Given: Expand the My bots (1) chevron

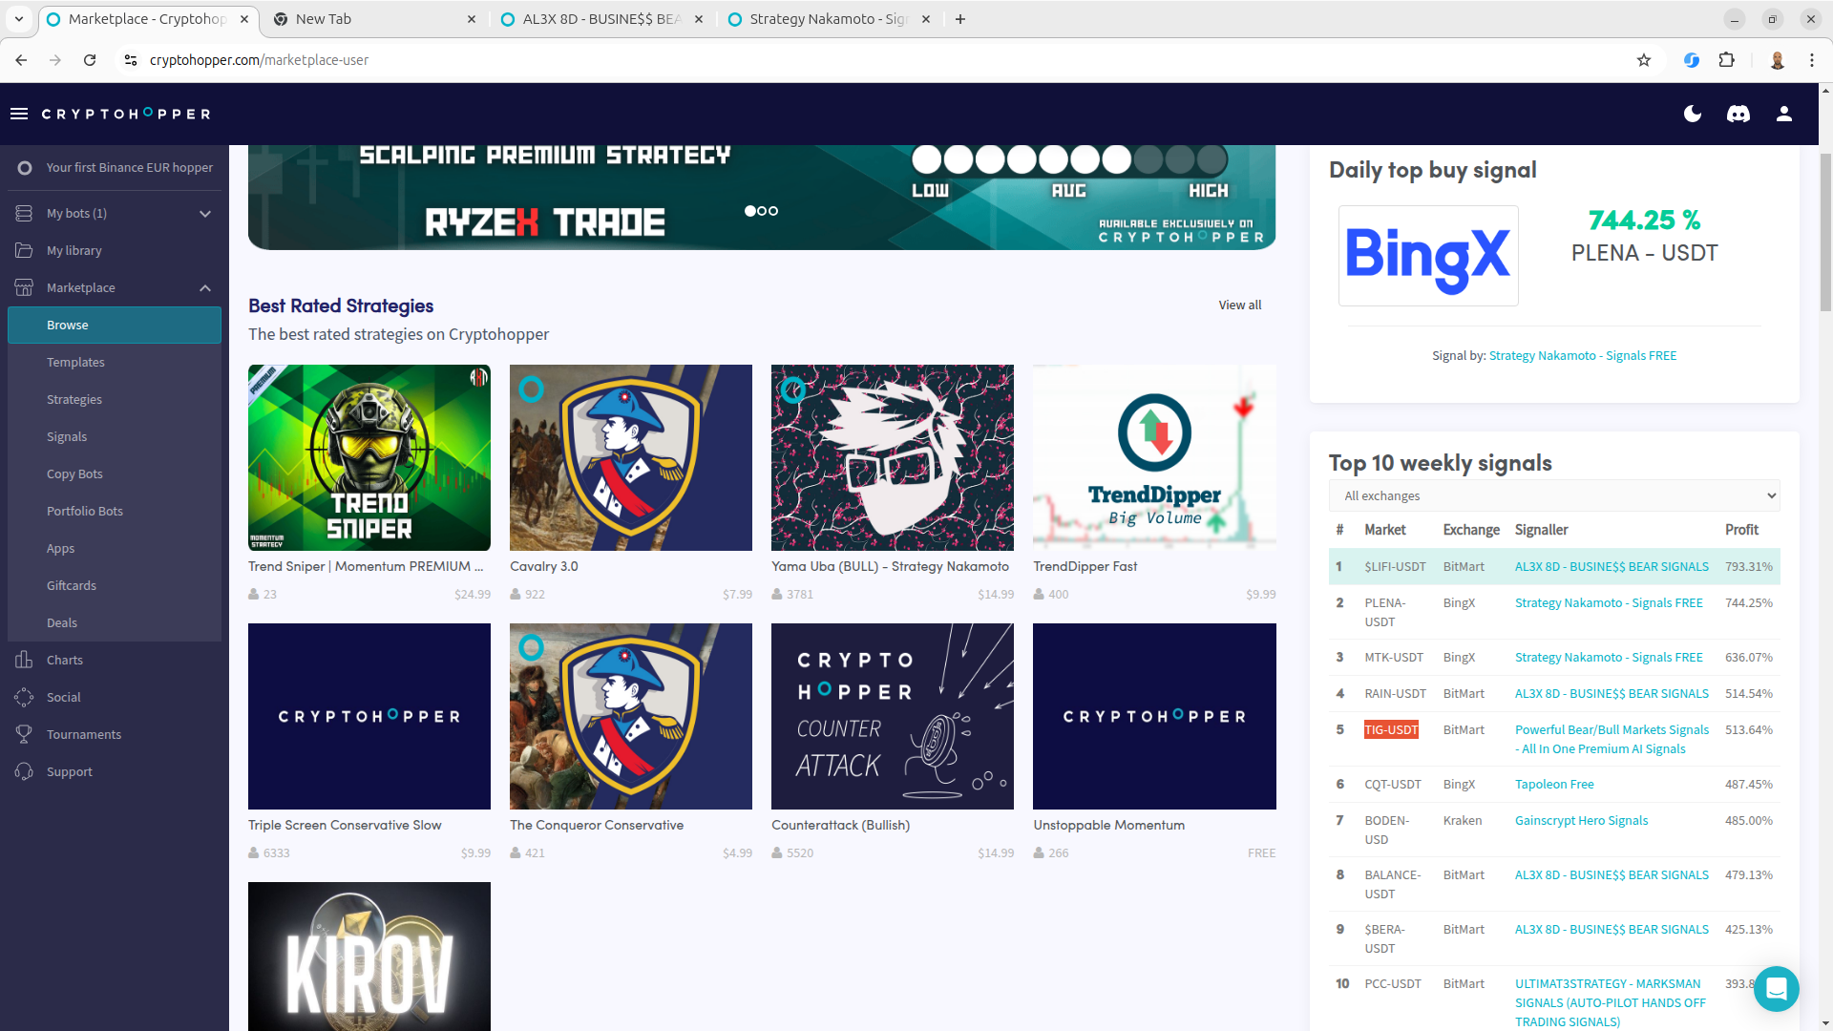Looking at the screenshot, I should tap(205, 214).
